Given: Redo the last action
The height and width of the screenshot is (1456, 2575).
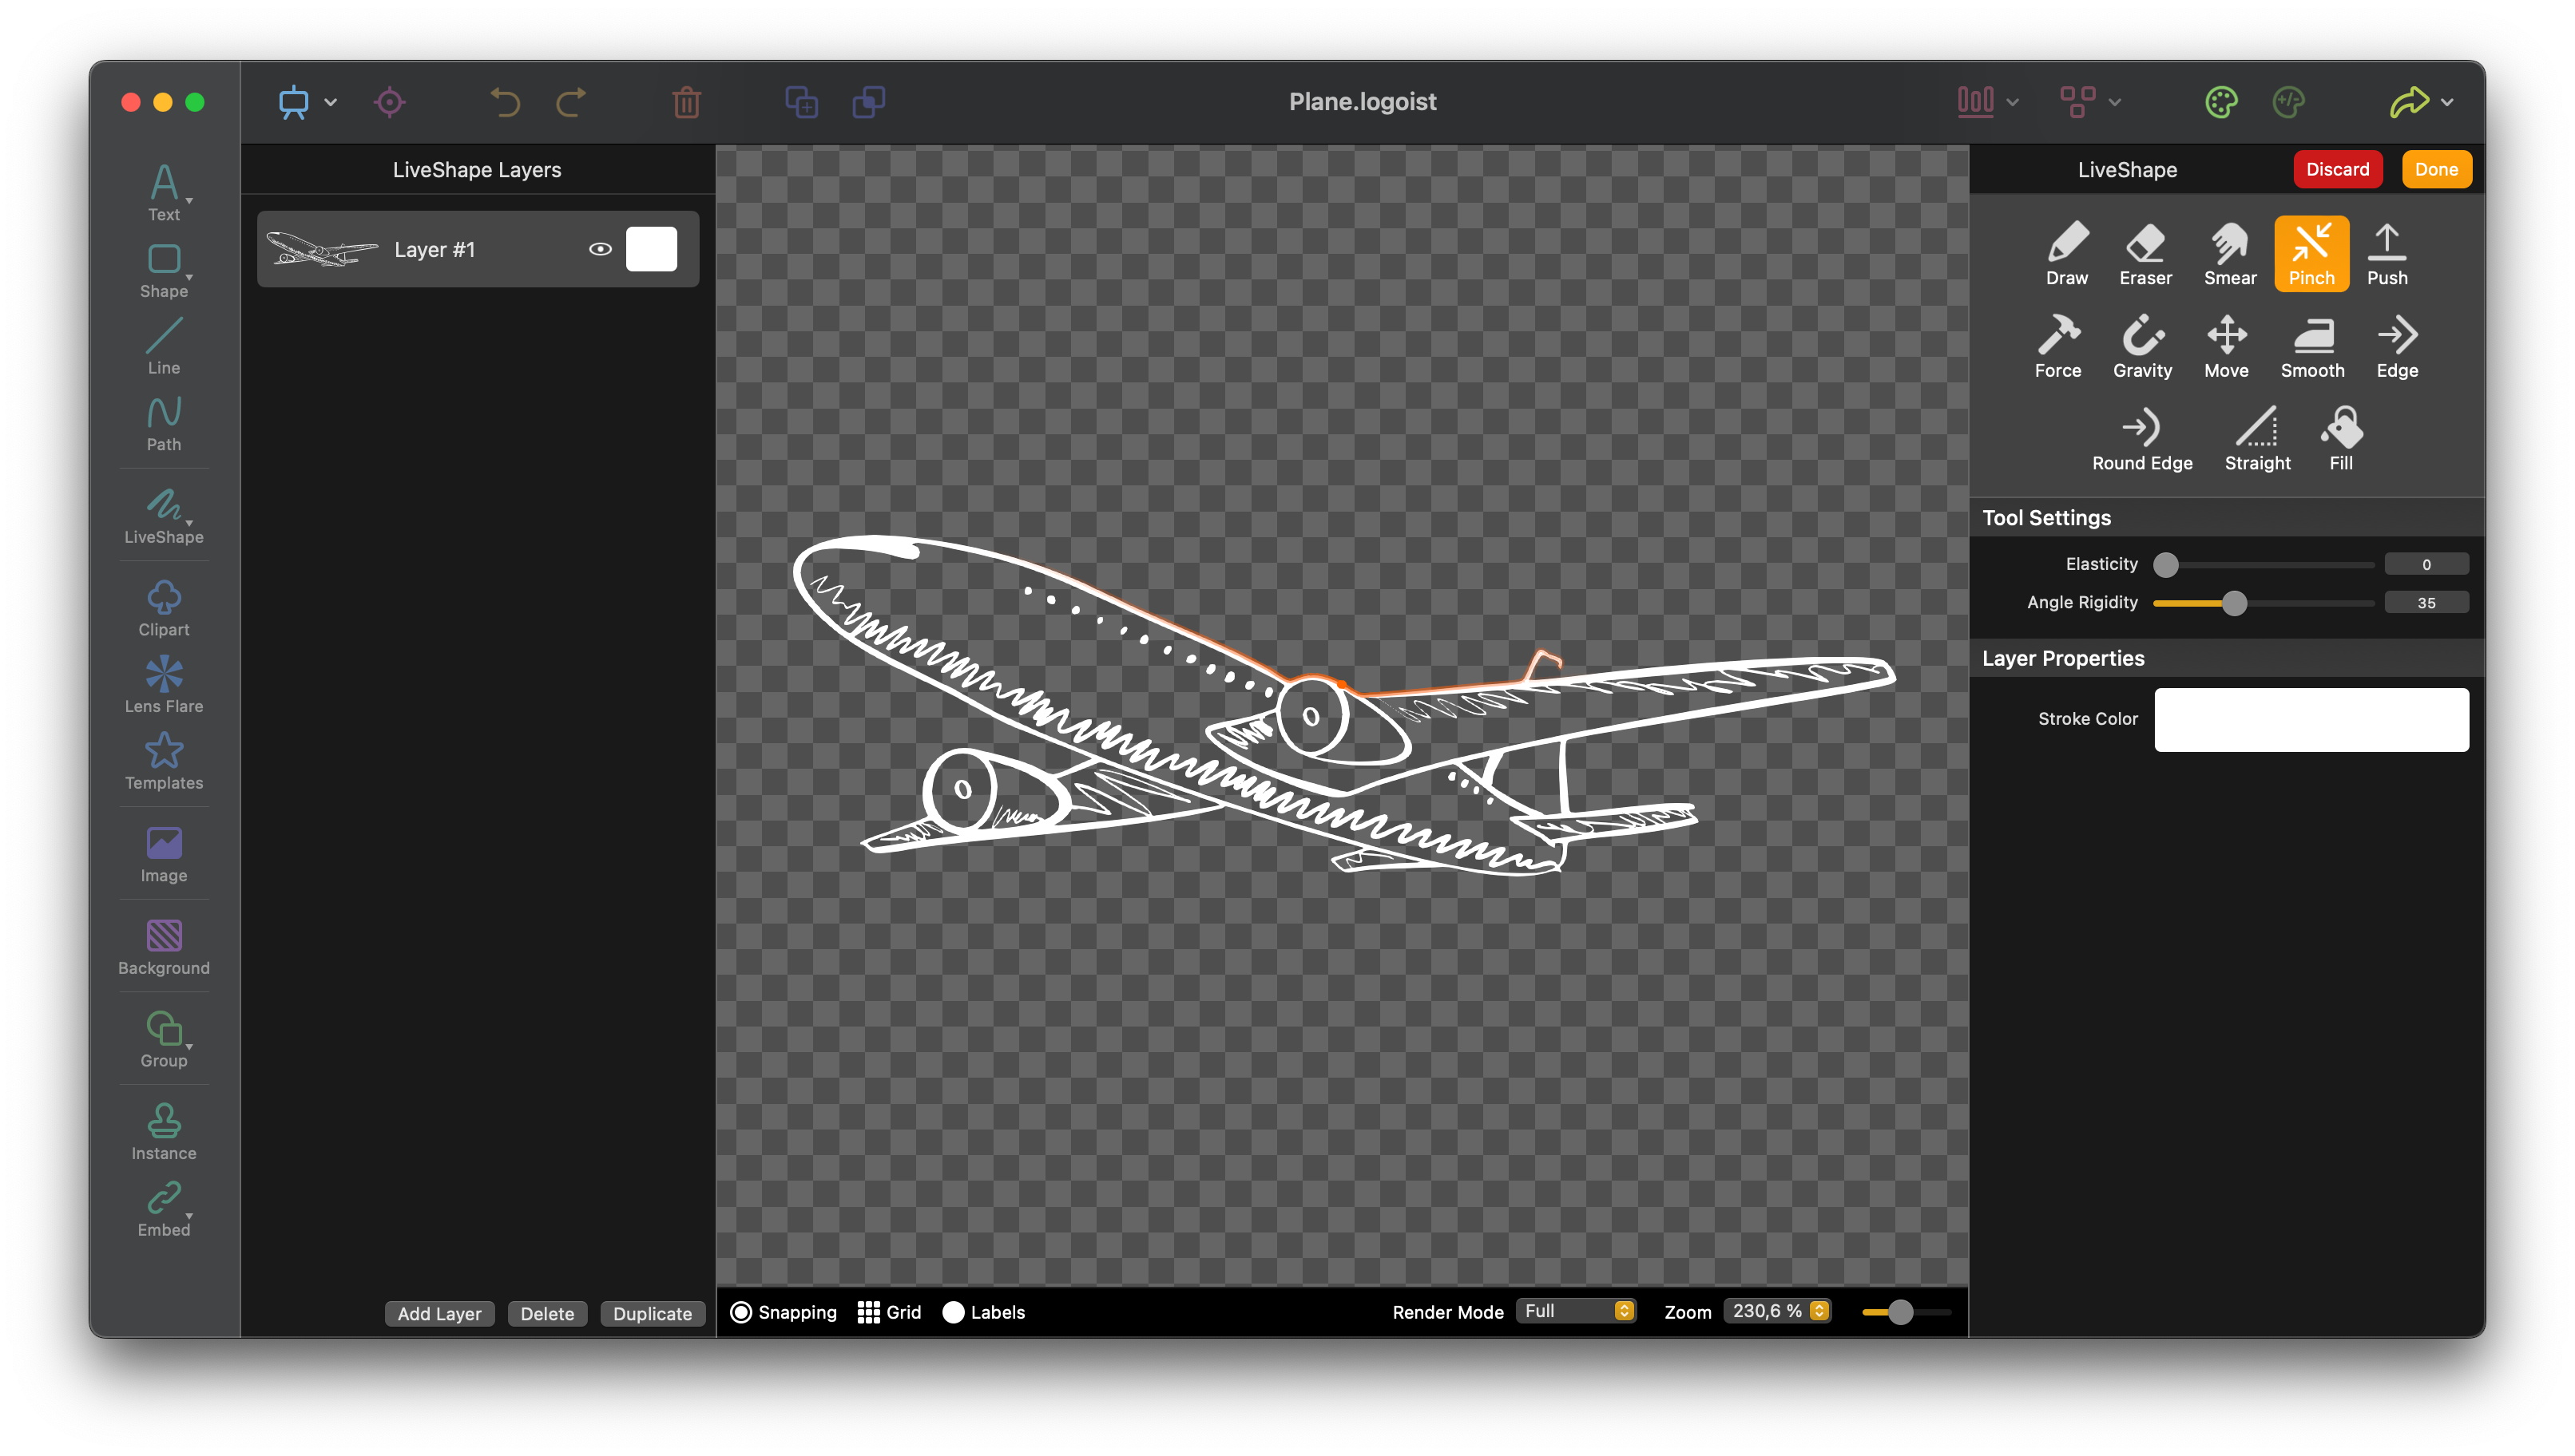Looking at the screenshot, I should 571,102.
